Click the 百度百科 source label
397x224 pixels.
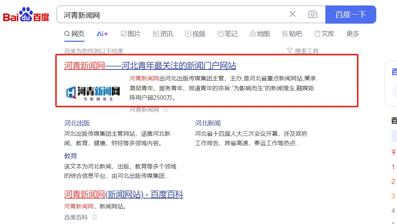click(x=76, y=217)
